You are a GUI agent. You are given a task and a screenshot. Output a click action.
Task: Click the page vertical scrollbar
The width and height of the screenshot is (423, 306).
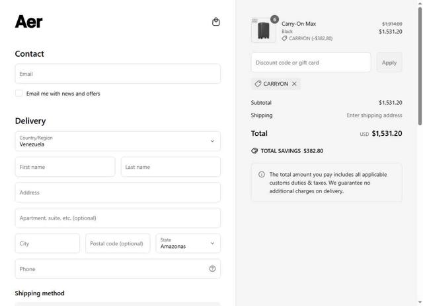pos(420,66)
